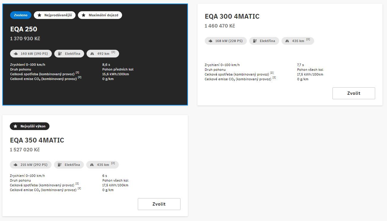Click Elektřina chip in EQA 350 4MATIC card
The width and height of the screenshot is (387, 221).
tap(69, 165)
